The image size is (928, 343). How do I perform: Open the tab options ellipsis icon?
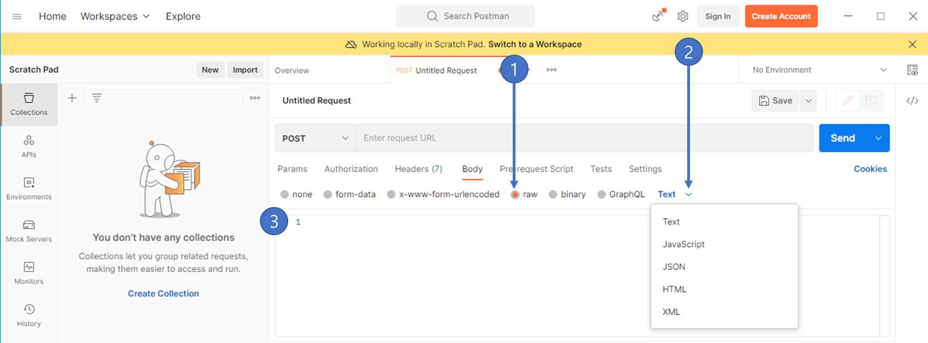[x=551, y=70]
